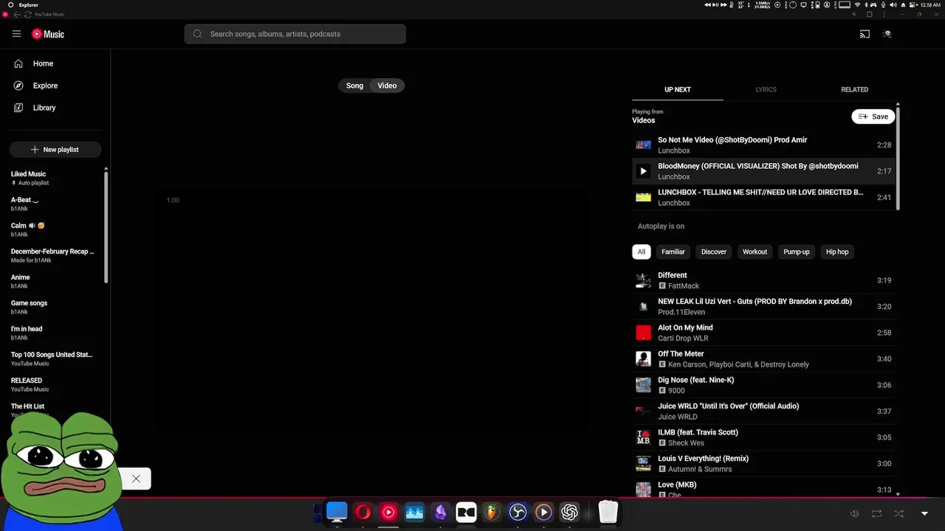Click the YouTube Music logo
Screen dimensions: 945x531
tap(48, 34)
